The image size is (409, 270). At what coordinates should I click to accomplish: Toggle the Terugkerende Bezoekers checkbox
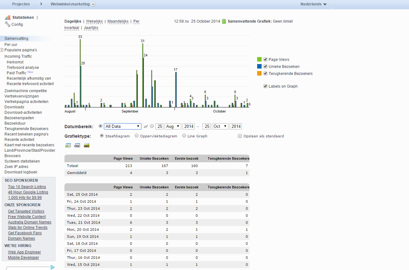pyautogui.click(x=265, y=73)
